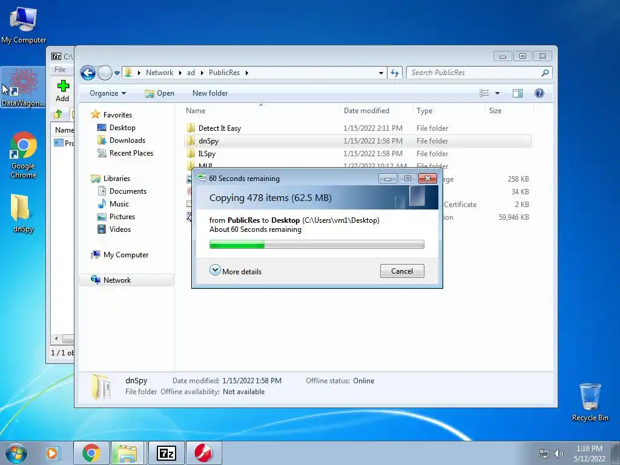This screenshot has width=620, height=465.
Task: Open red swoosh app in taskbar
Action: 203,453
